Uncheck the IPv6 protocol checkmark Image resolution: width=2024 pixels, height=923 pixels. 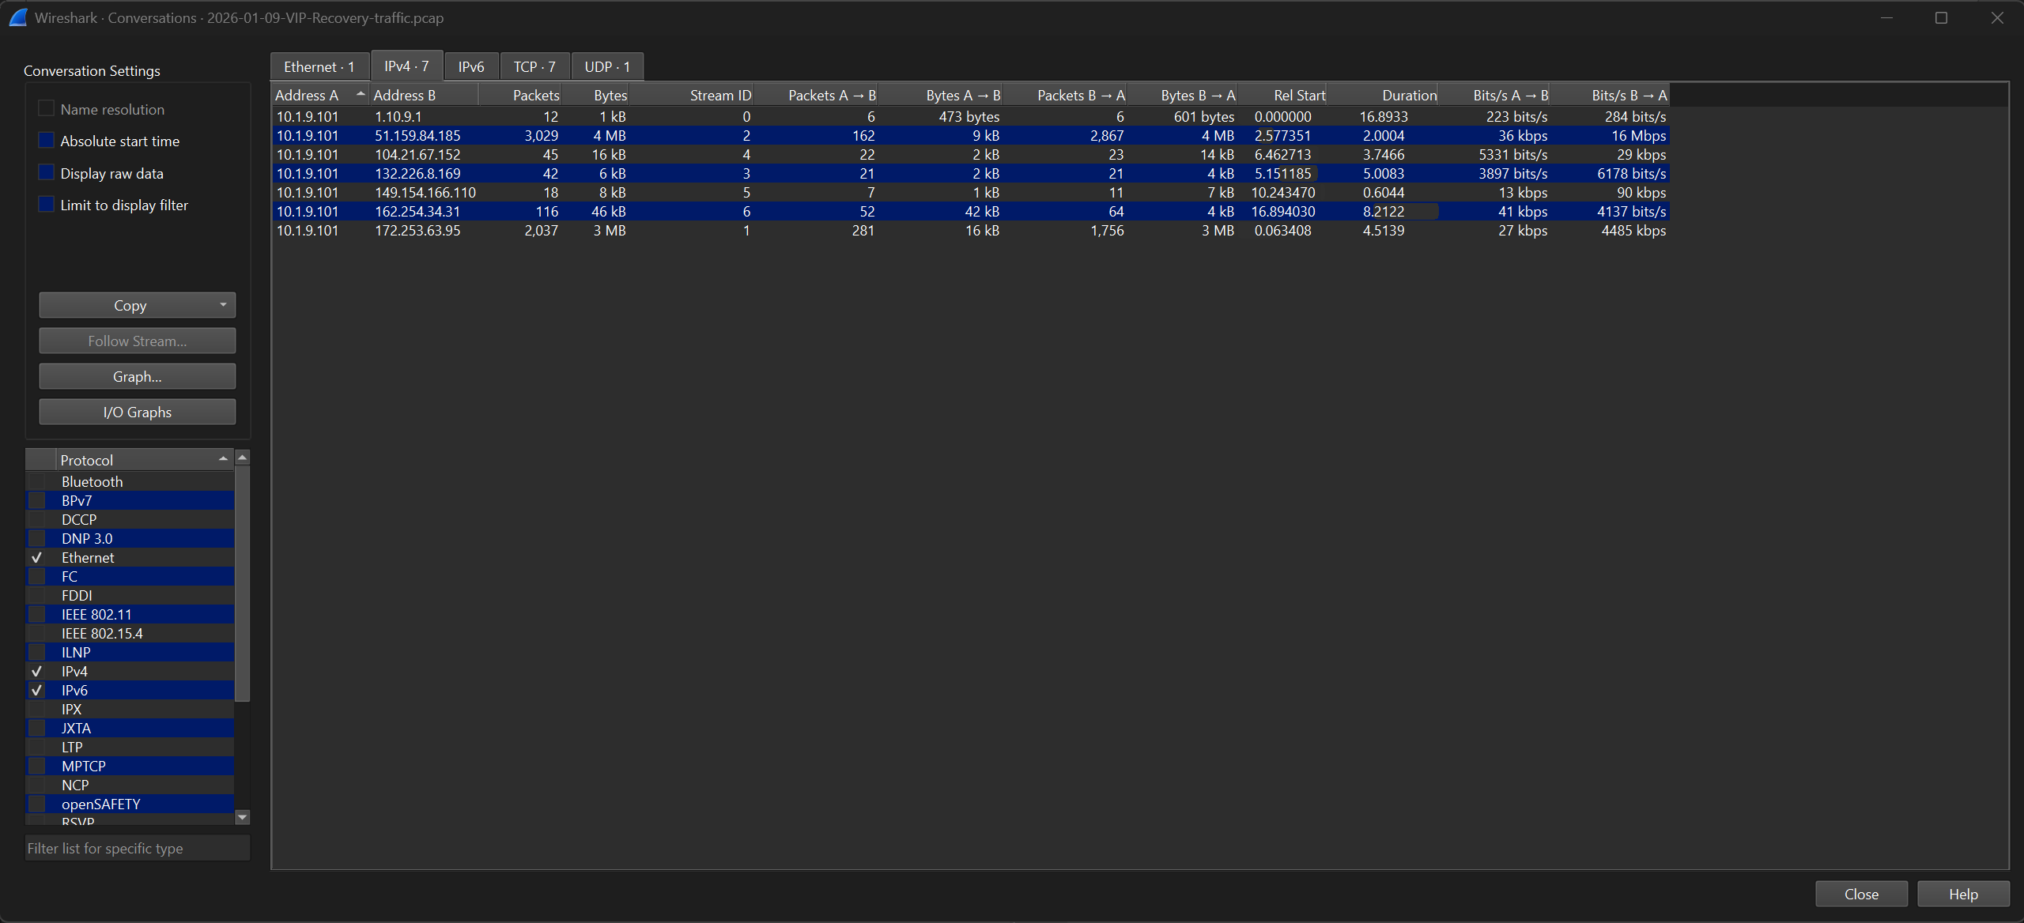[x=37, y=691]
